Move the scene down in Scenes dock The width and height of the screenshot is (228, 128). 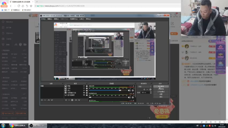click(x=52, y=100)
